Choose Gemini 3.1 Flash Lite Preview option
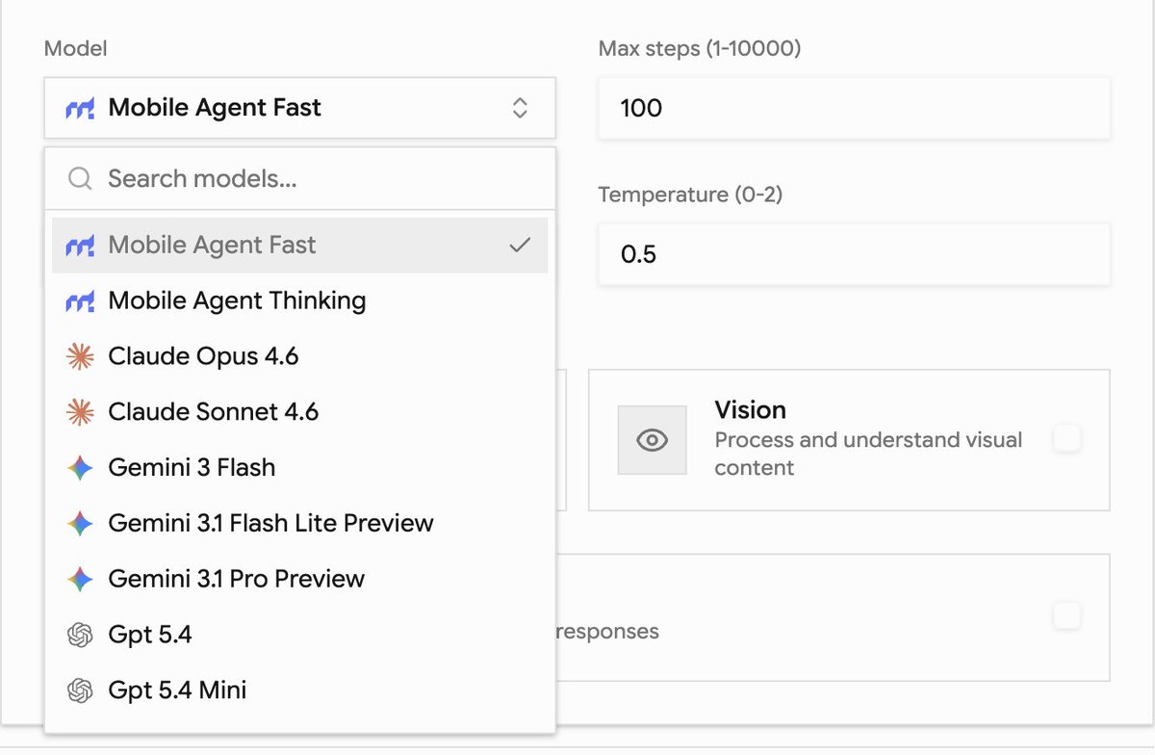Viewport: 1155px width, 755px height. tap(300, 523)
